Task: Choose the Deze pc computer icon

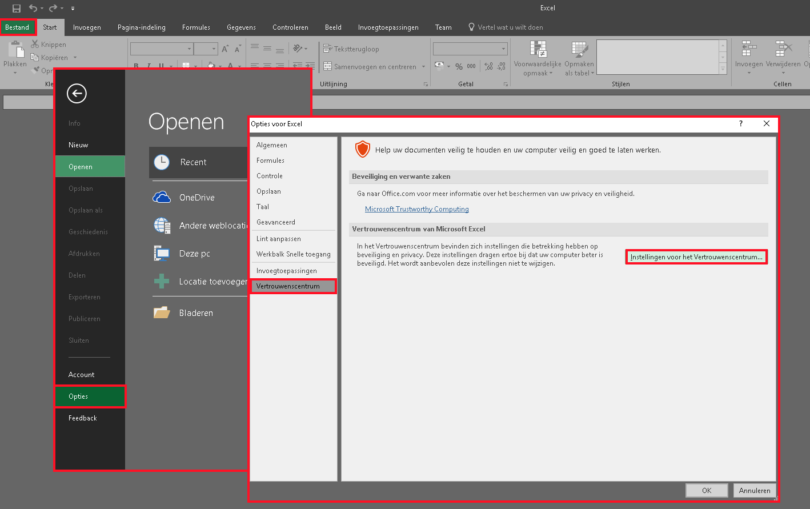Action: (x=162, y=253)
